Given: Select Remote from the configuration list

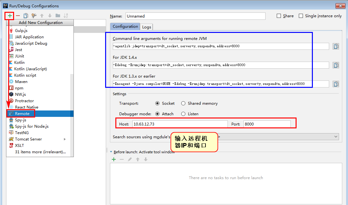Looking at the screenshot, I should [x=22, y=114].
